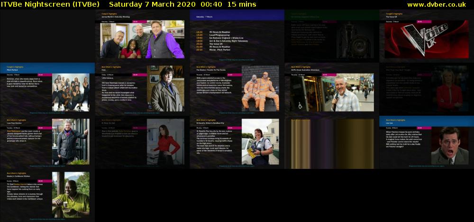Click the www.dvber.co.uk link in the header
474x222 pixels.
(437, 5)
